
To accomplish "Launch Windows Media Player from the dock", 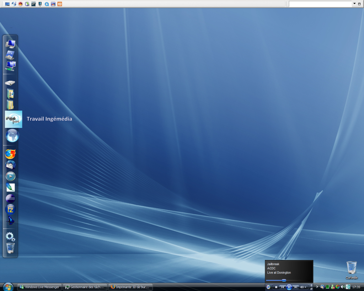I will coord(10,176).
